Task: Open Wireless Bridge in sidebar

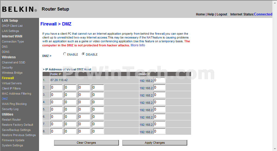Action: [12, 73]
